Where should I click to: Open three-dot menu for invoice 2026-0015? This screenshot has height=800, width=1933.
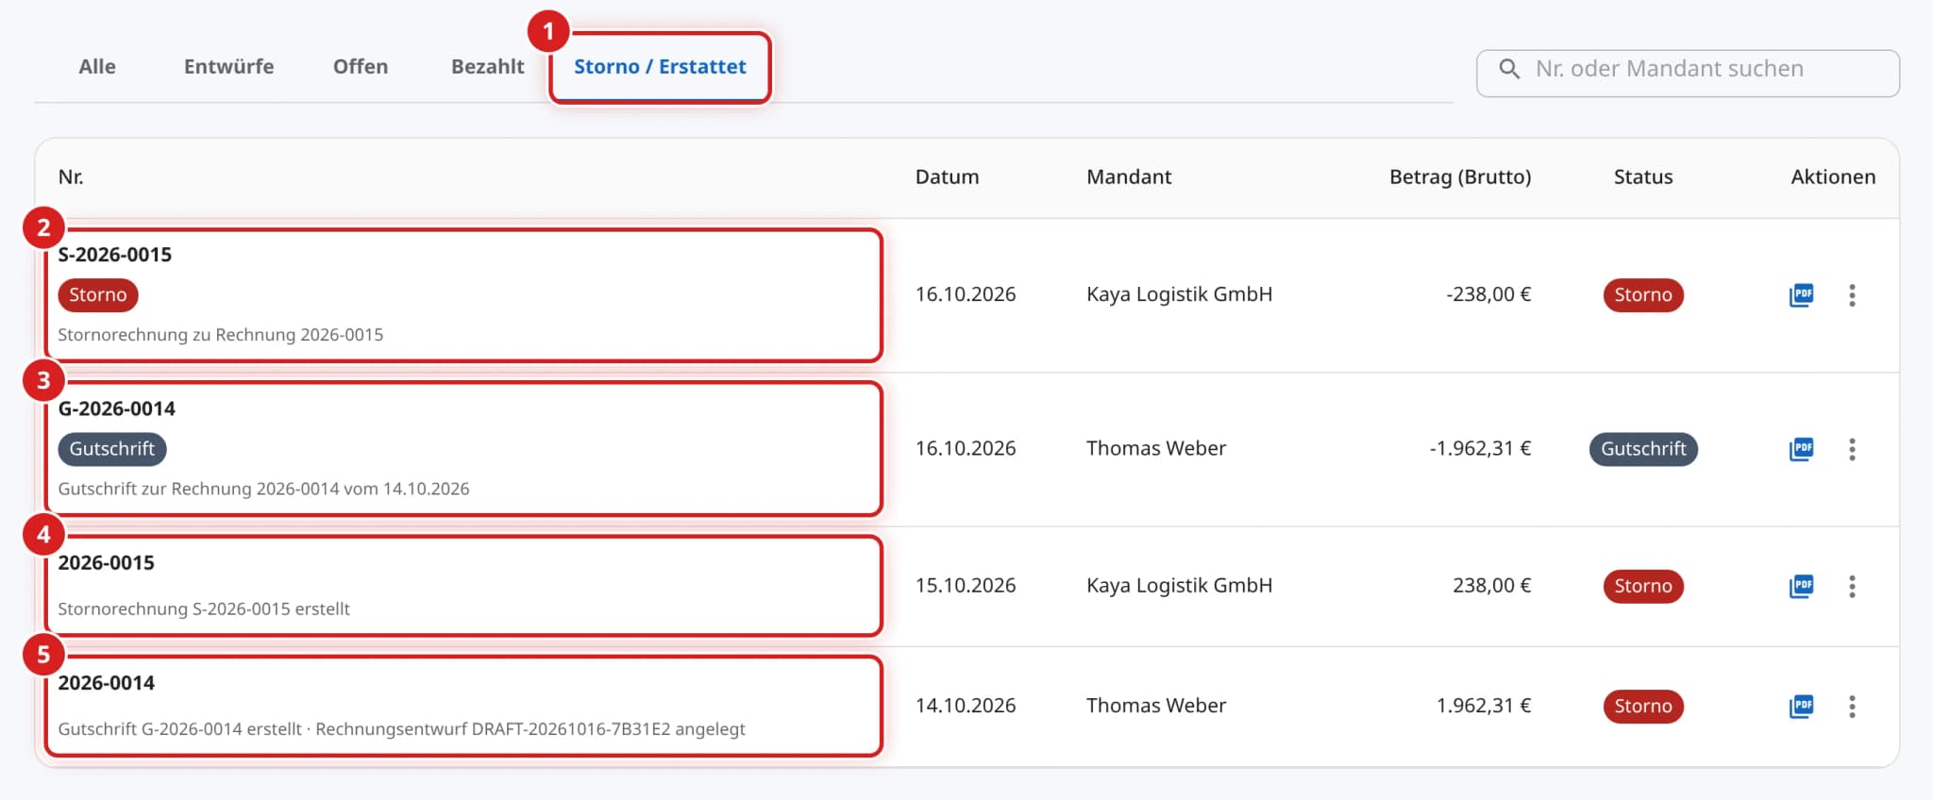tap(1852, 586)
